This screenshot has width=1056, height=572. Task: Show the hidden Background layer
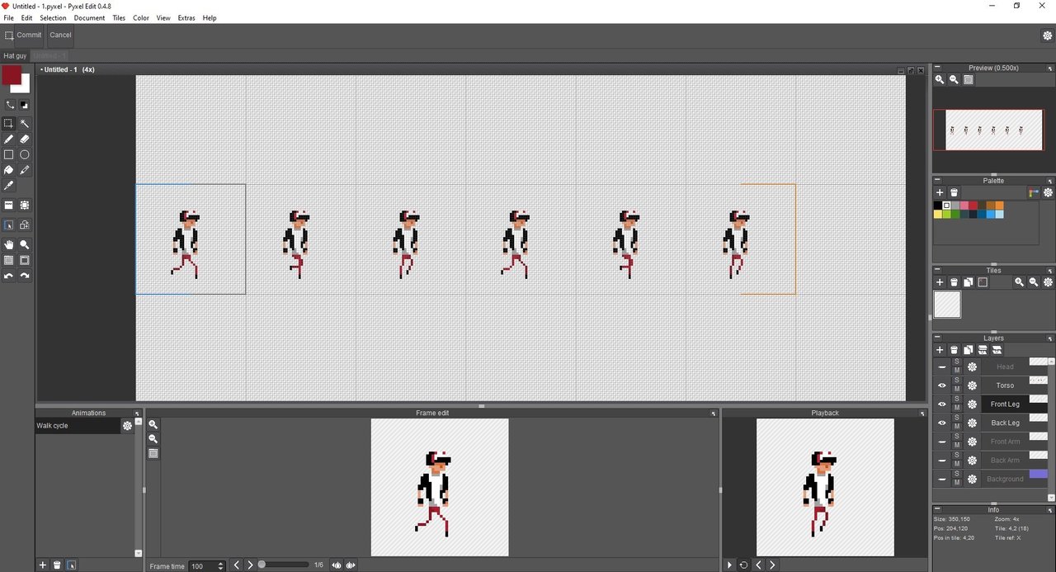(942, 479)
